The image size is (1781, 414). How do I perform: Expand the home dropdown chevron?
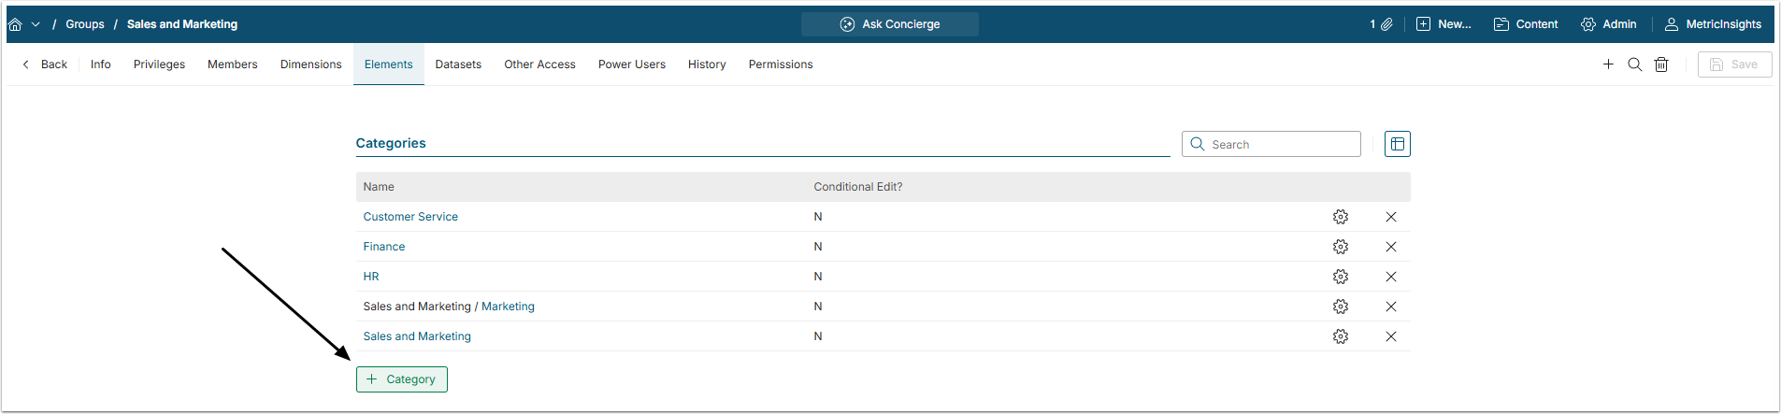click(36, 24)
